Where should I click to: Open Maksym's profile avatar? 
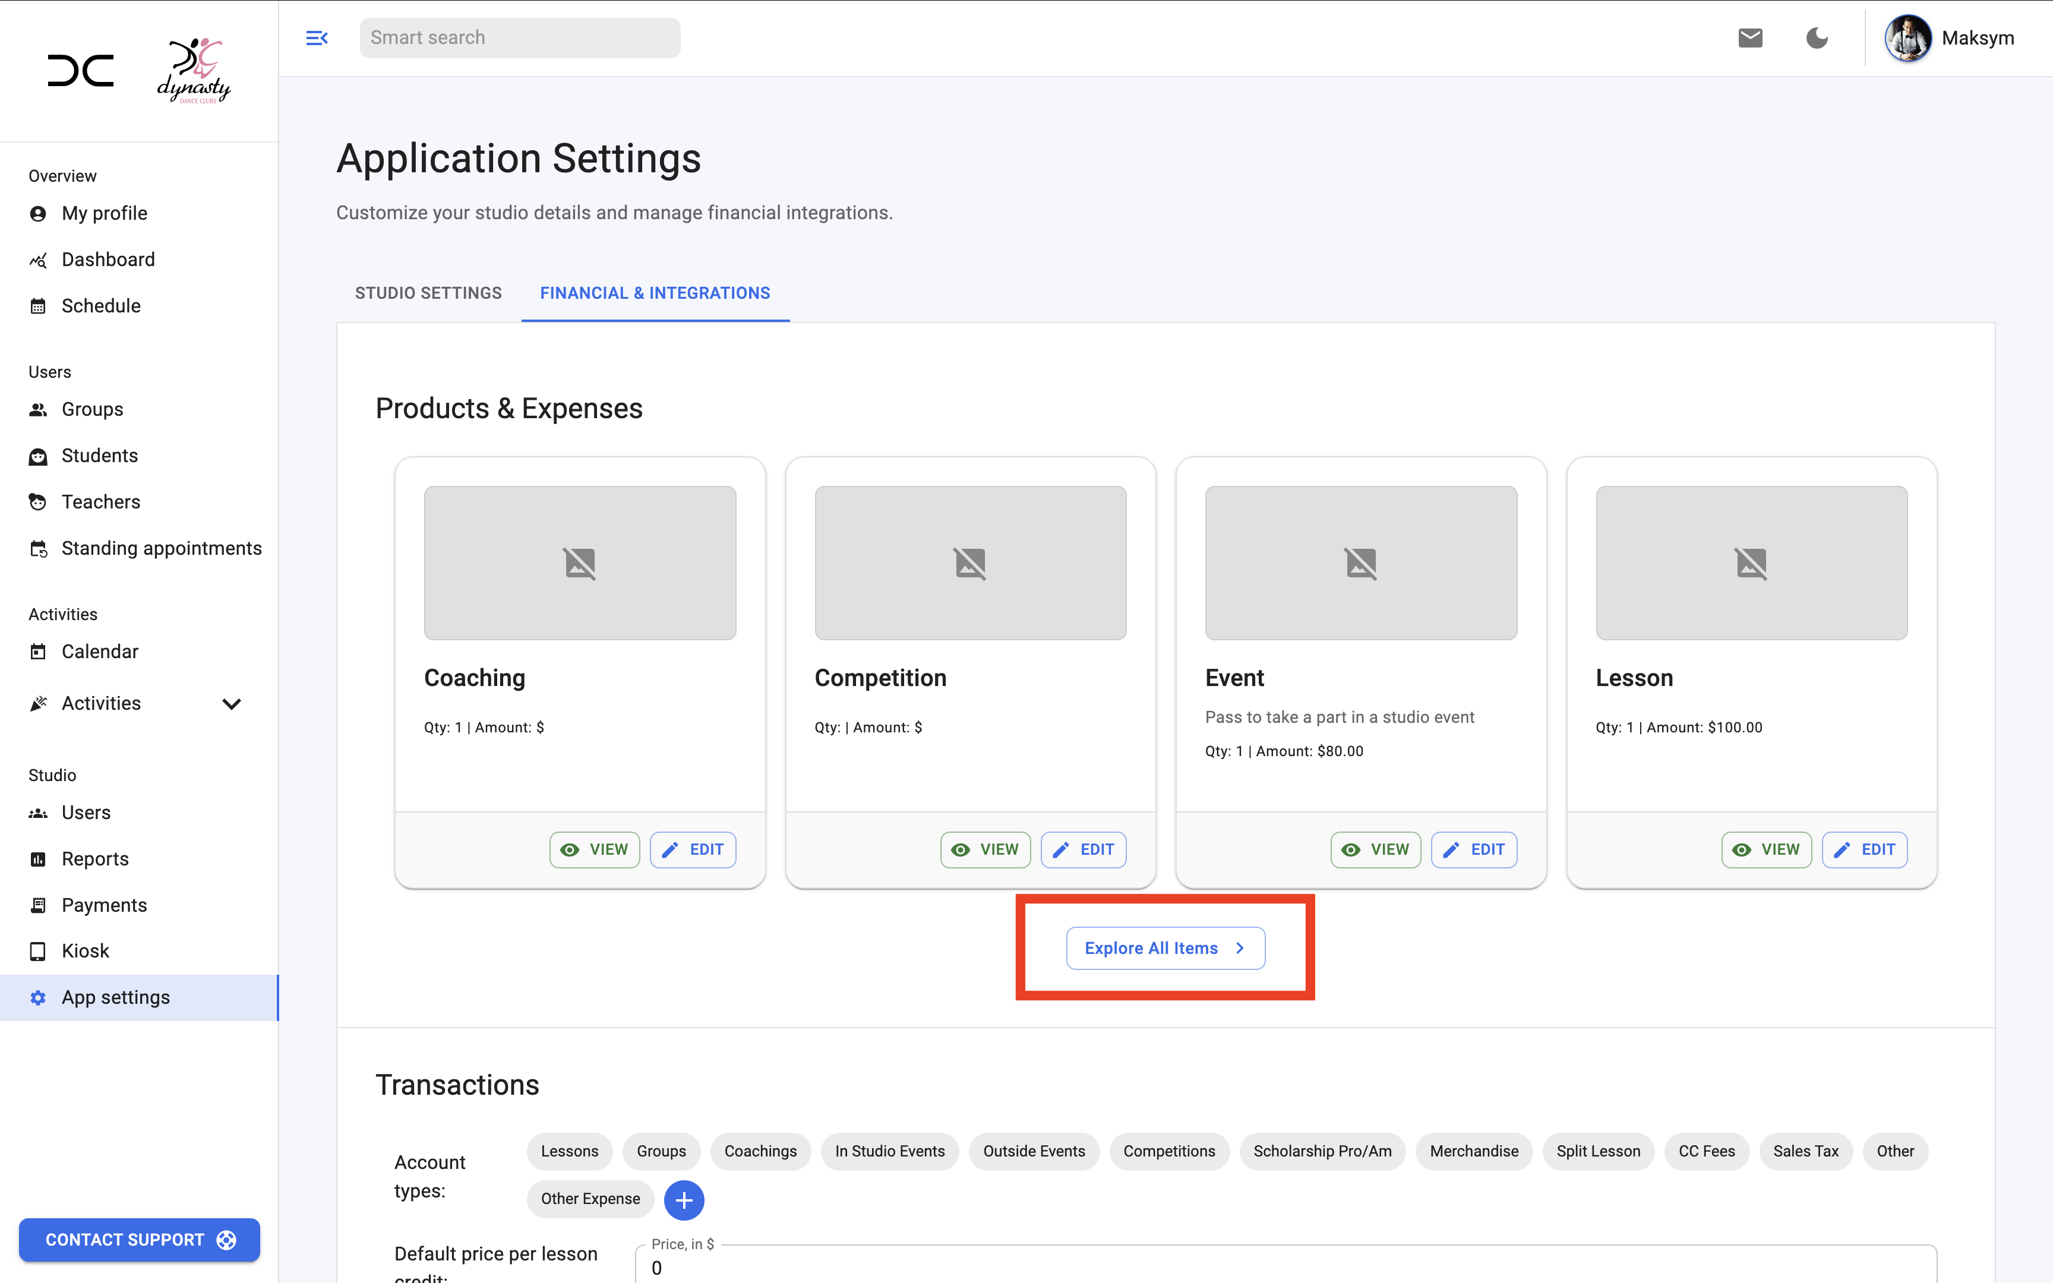coord(1908,38)
